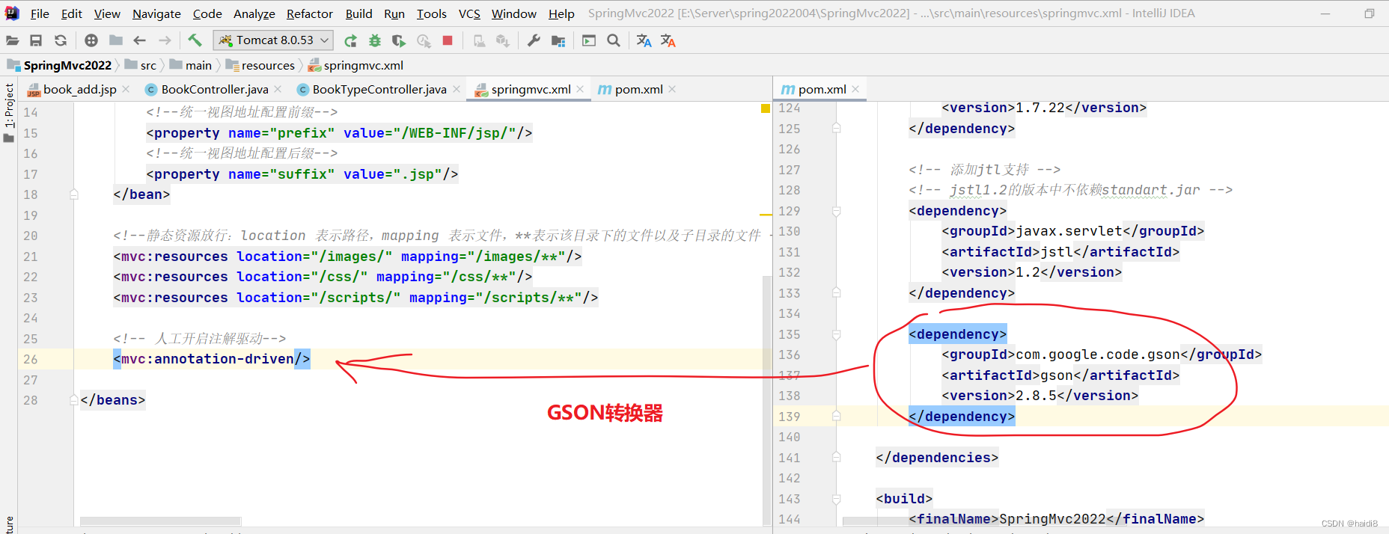Click the grayed deploy package icon
The height and width of the screenshot is (534, 1389).
[x=503, y=40]
